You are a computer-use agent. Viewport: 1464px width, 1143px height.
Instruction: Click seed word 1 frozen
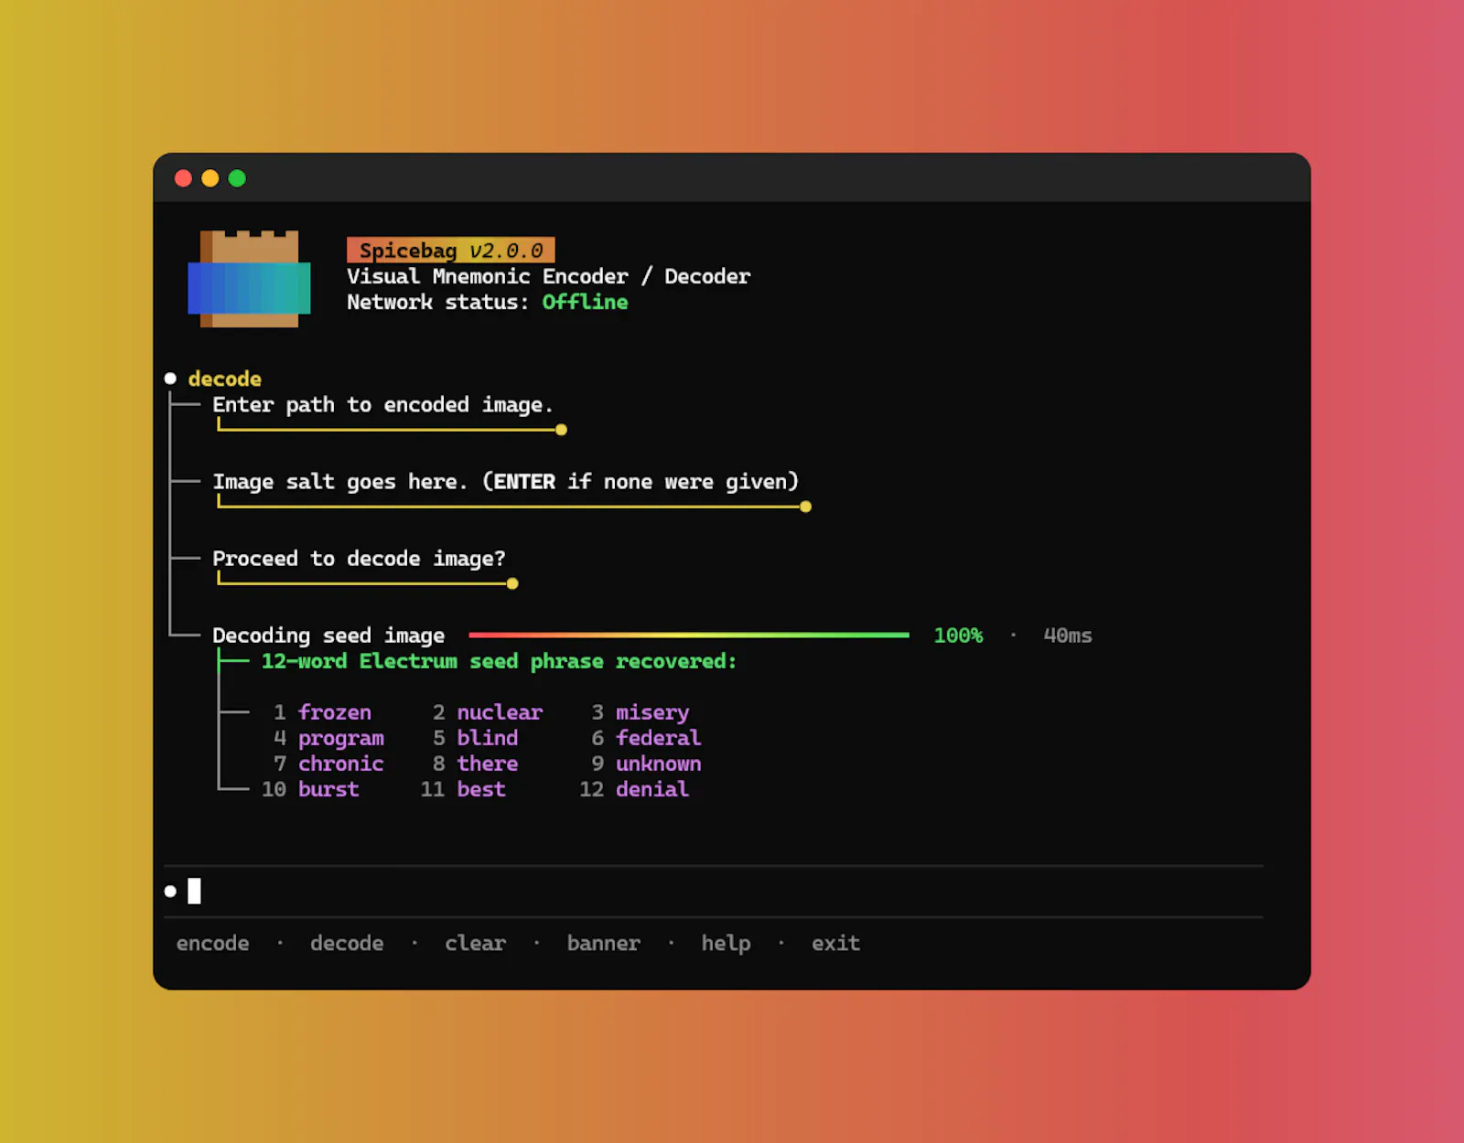[335, 712]
